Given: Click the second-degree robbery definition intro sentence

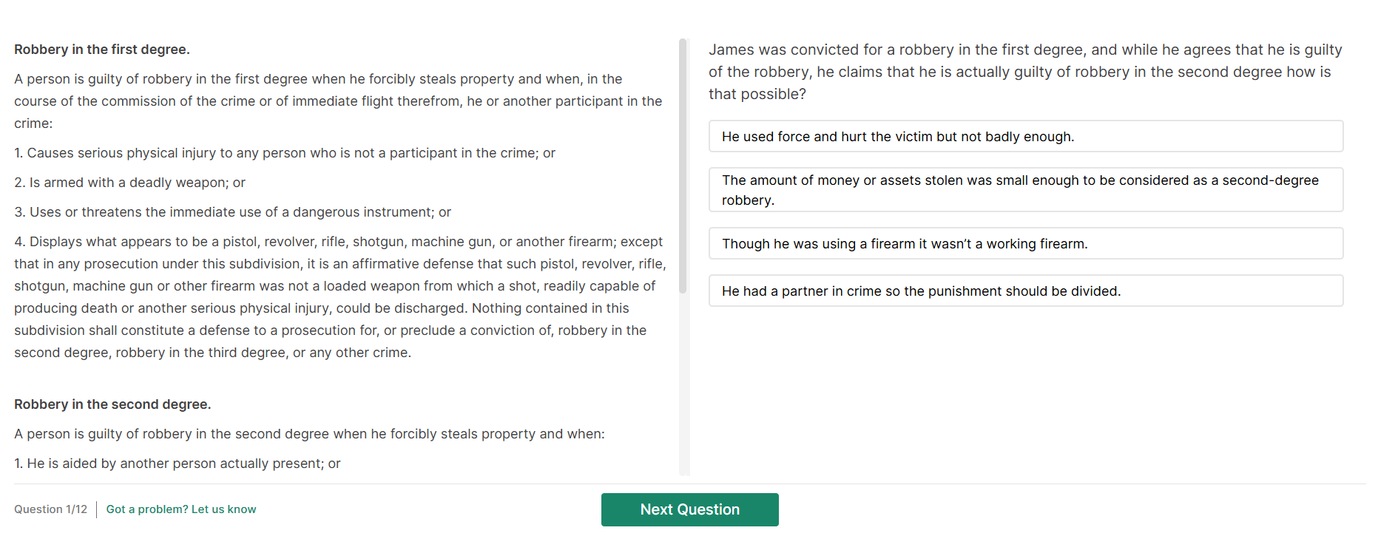Looking at the screenshot, I should (x=309, y=434).
